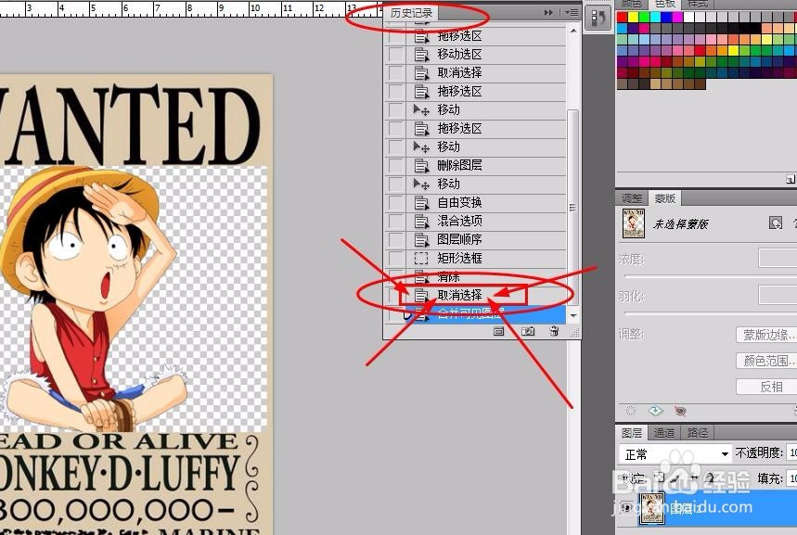Lock layer position icon
Viewport: 797px width, 535px height.
(x=693, y=478)
